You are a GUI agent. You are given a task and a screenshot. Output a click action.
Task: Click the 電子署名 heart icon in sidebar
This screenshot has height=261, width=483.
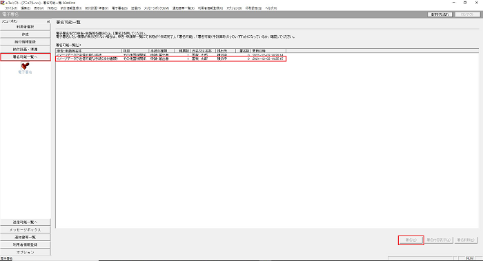pos(26,66)
